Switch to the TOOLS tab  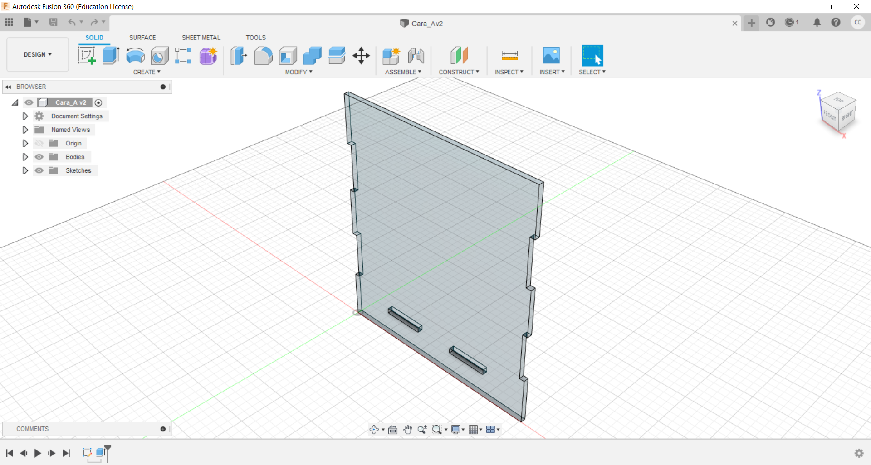(256, 38)
